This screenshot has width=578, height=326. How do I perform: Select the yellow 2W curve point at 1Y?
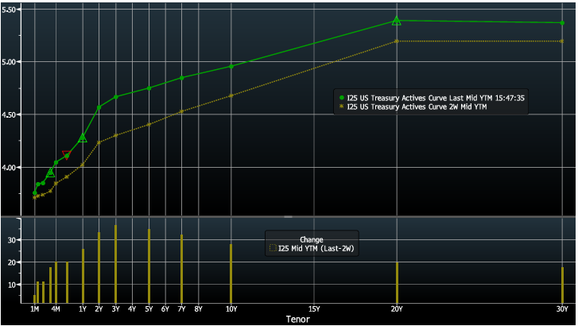83,165
